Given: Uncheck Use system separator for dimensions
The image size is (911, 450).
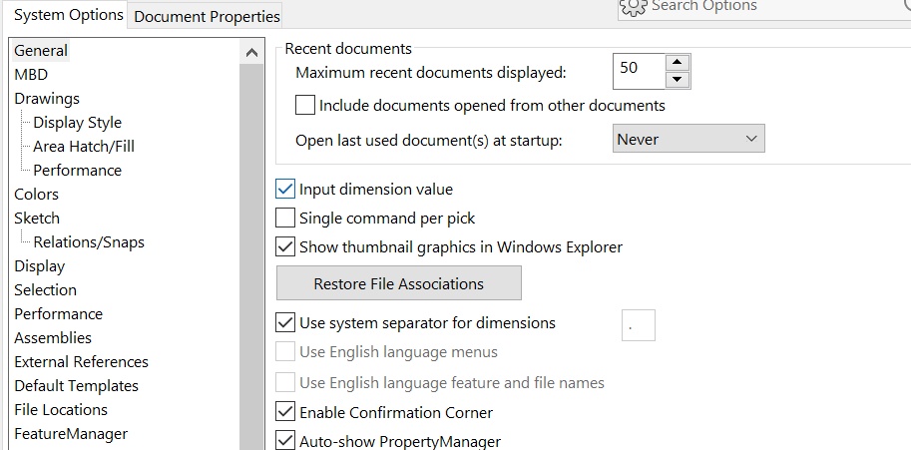Looking at the screenshot, I should tap(285, 323).
